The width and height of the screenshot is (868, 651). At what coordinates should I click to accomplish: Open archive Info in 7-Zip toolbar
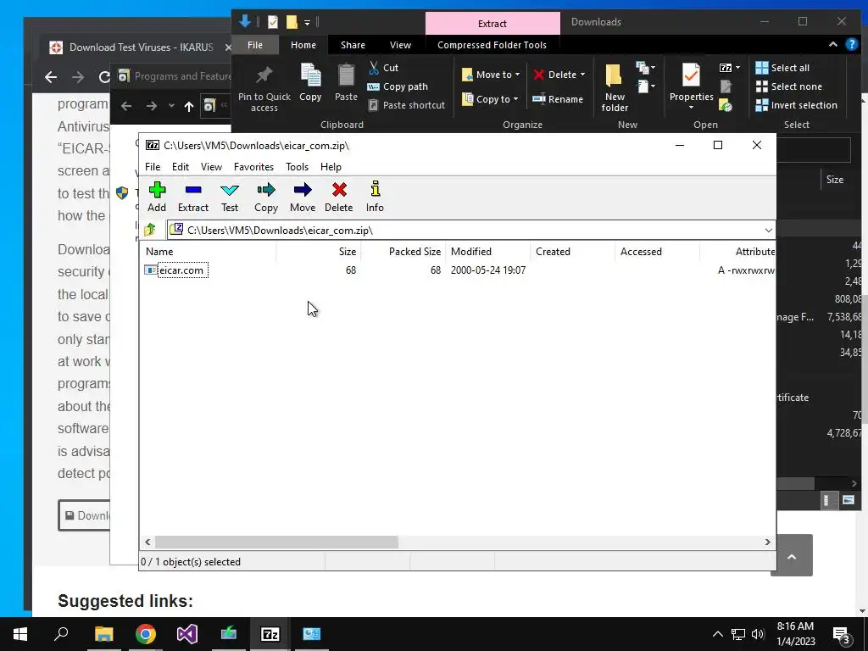(x=375, y=197)
